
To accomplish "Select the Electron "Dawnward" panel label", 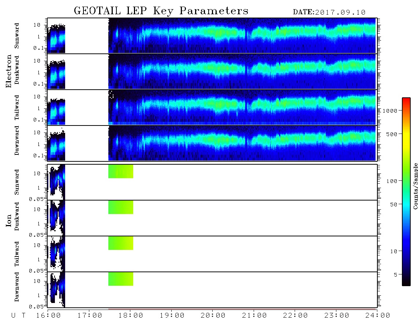I will pyautogui.click(x=17, y=141).
